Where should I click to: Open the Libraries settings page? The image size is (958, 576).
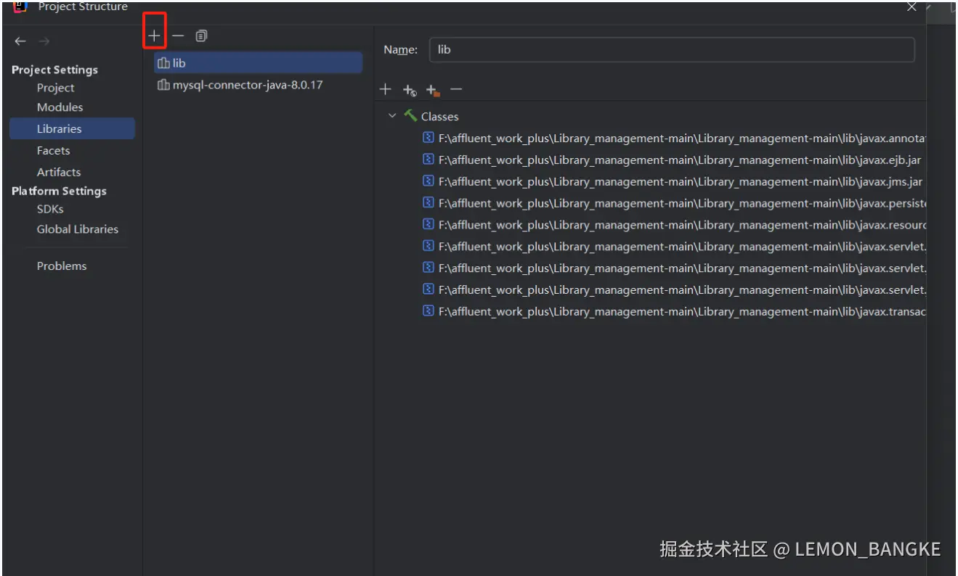pos(72,128)
